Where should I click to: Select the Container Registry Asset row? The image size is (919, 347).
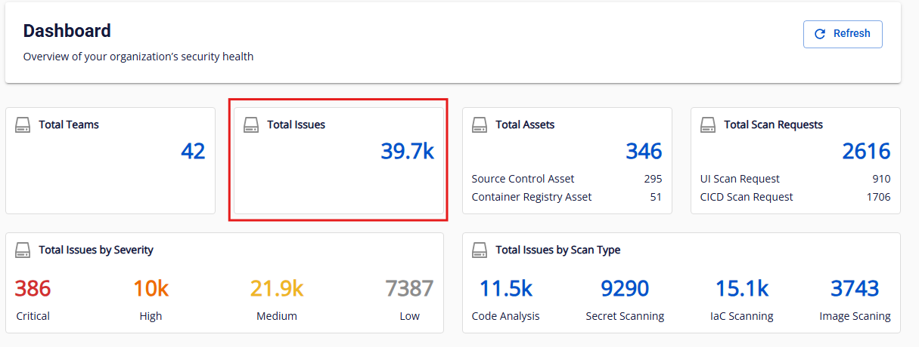point(567,197)
